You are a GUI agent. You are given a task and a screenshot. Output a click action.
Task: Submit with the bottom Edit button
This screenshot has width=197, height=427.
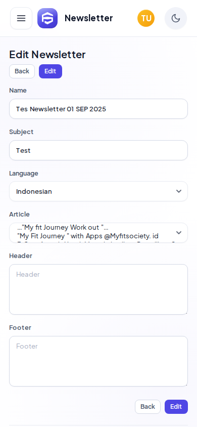coord(176,407)
